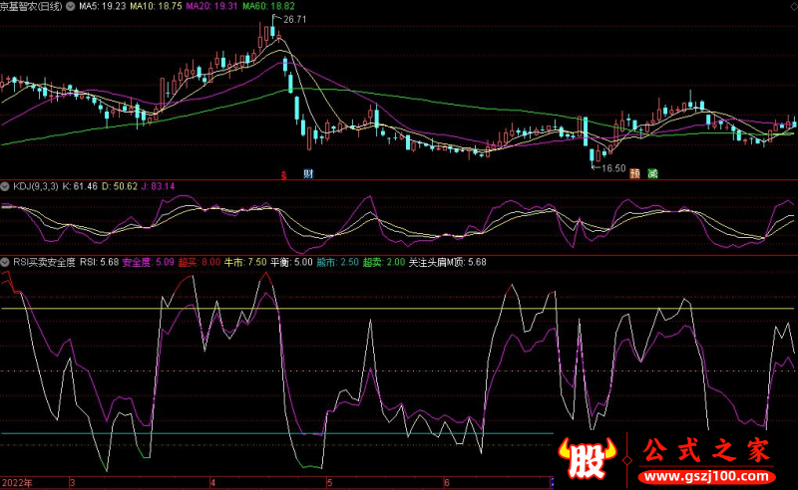Click the 2022年 timeline label
Viewport: 798px width, 490px height.
(x=18, y=483)
